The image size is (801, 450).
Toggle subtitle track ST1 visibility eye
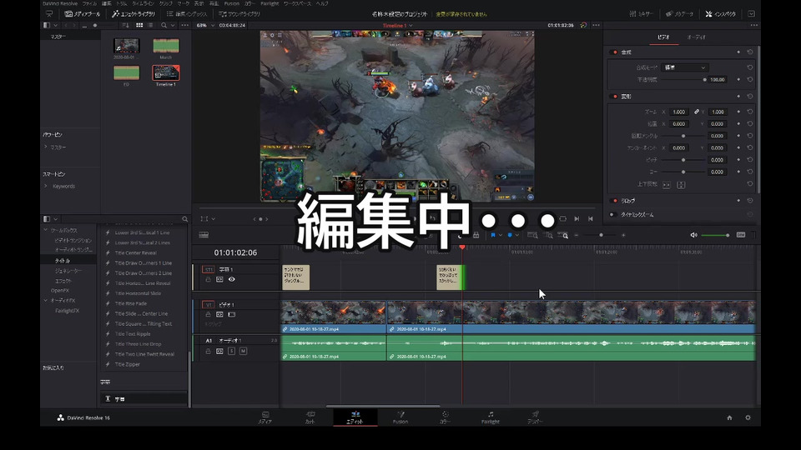231,279
